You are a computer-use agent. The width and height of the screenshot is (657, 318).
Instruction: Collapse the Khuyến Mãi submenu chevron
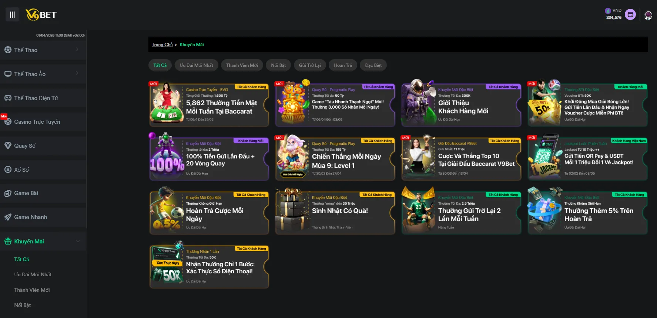tap(78, 241)
